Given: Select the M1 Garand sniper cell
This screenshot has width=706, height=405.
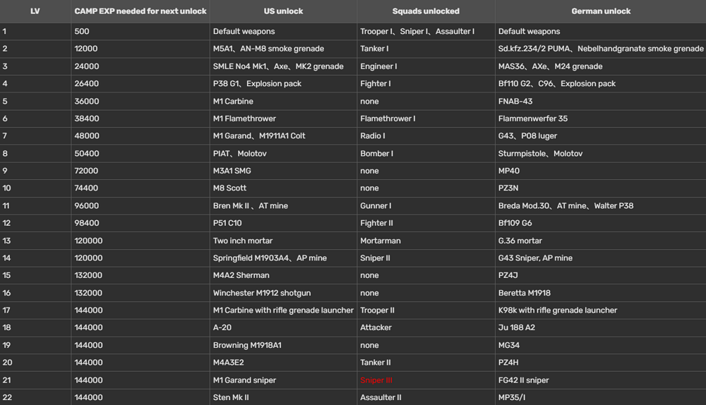Looking at the screenshot, I should pyautogui.click(x=283, y=380).
